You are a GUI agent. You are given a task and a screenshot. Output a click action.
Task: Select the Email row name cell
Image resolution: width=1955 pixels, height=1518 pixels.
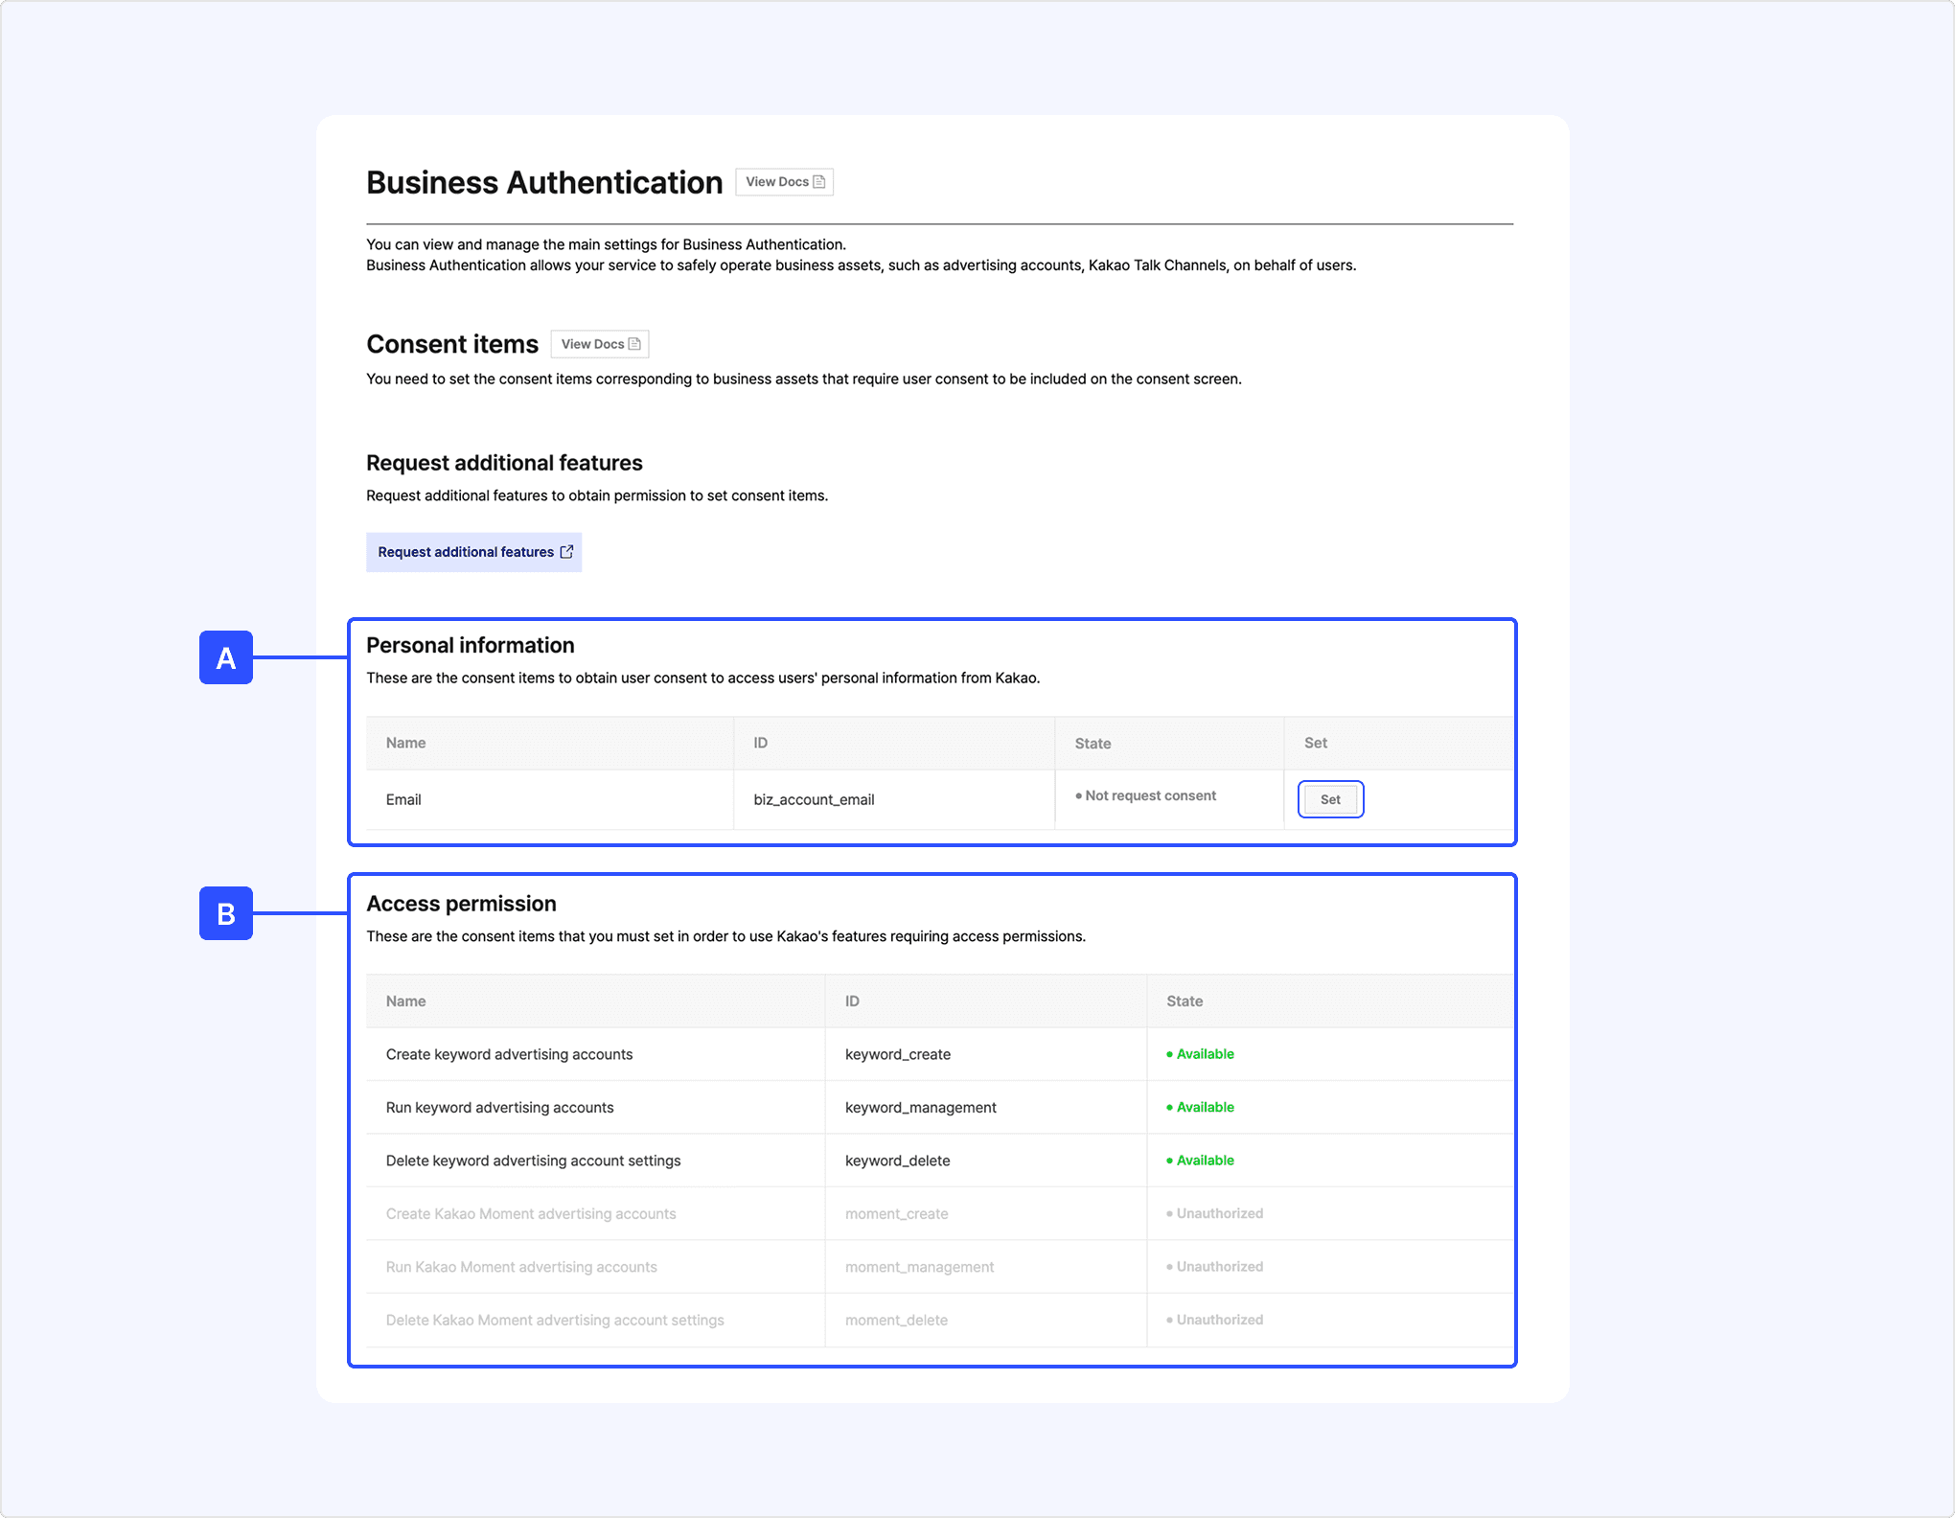click(403, 799)
